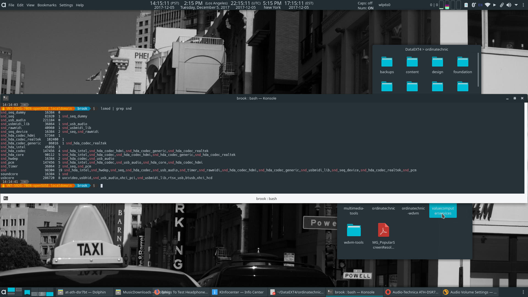Open the design folder
528x297 pixels.
(438, 65)
